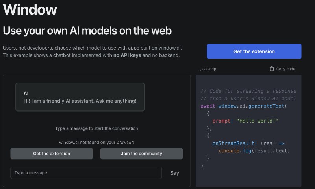
Task: Click Join the community button
Action: pyautogui.click(x=142, y=154)
